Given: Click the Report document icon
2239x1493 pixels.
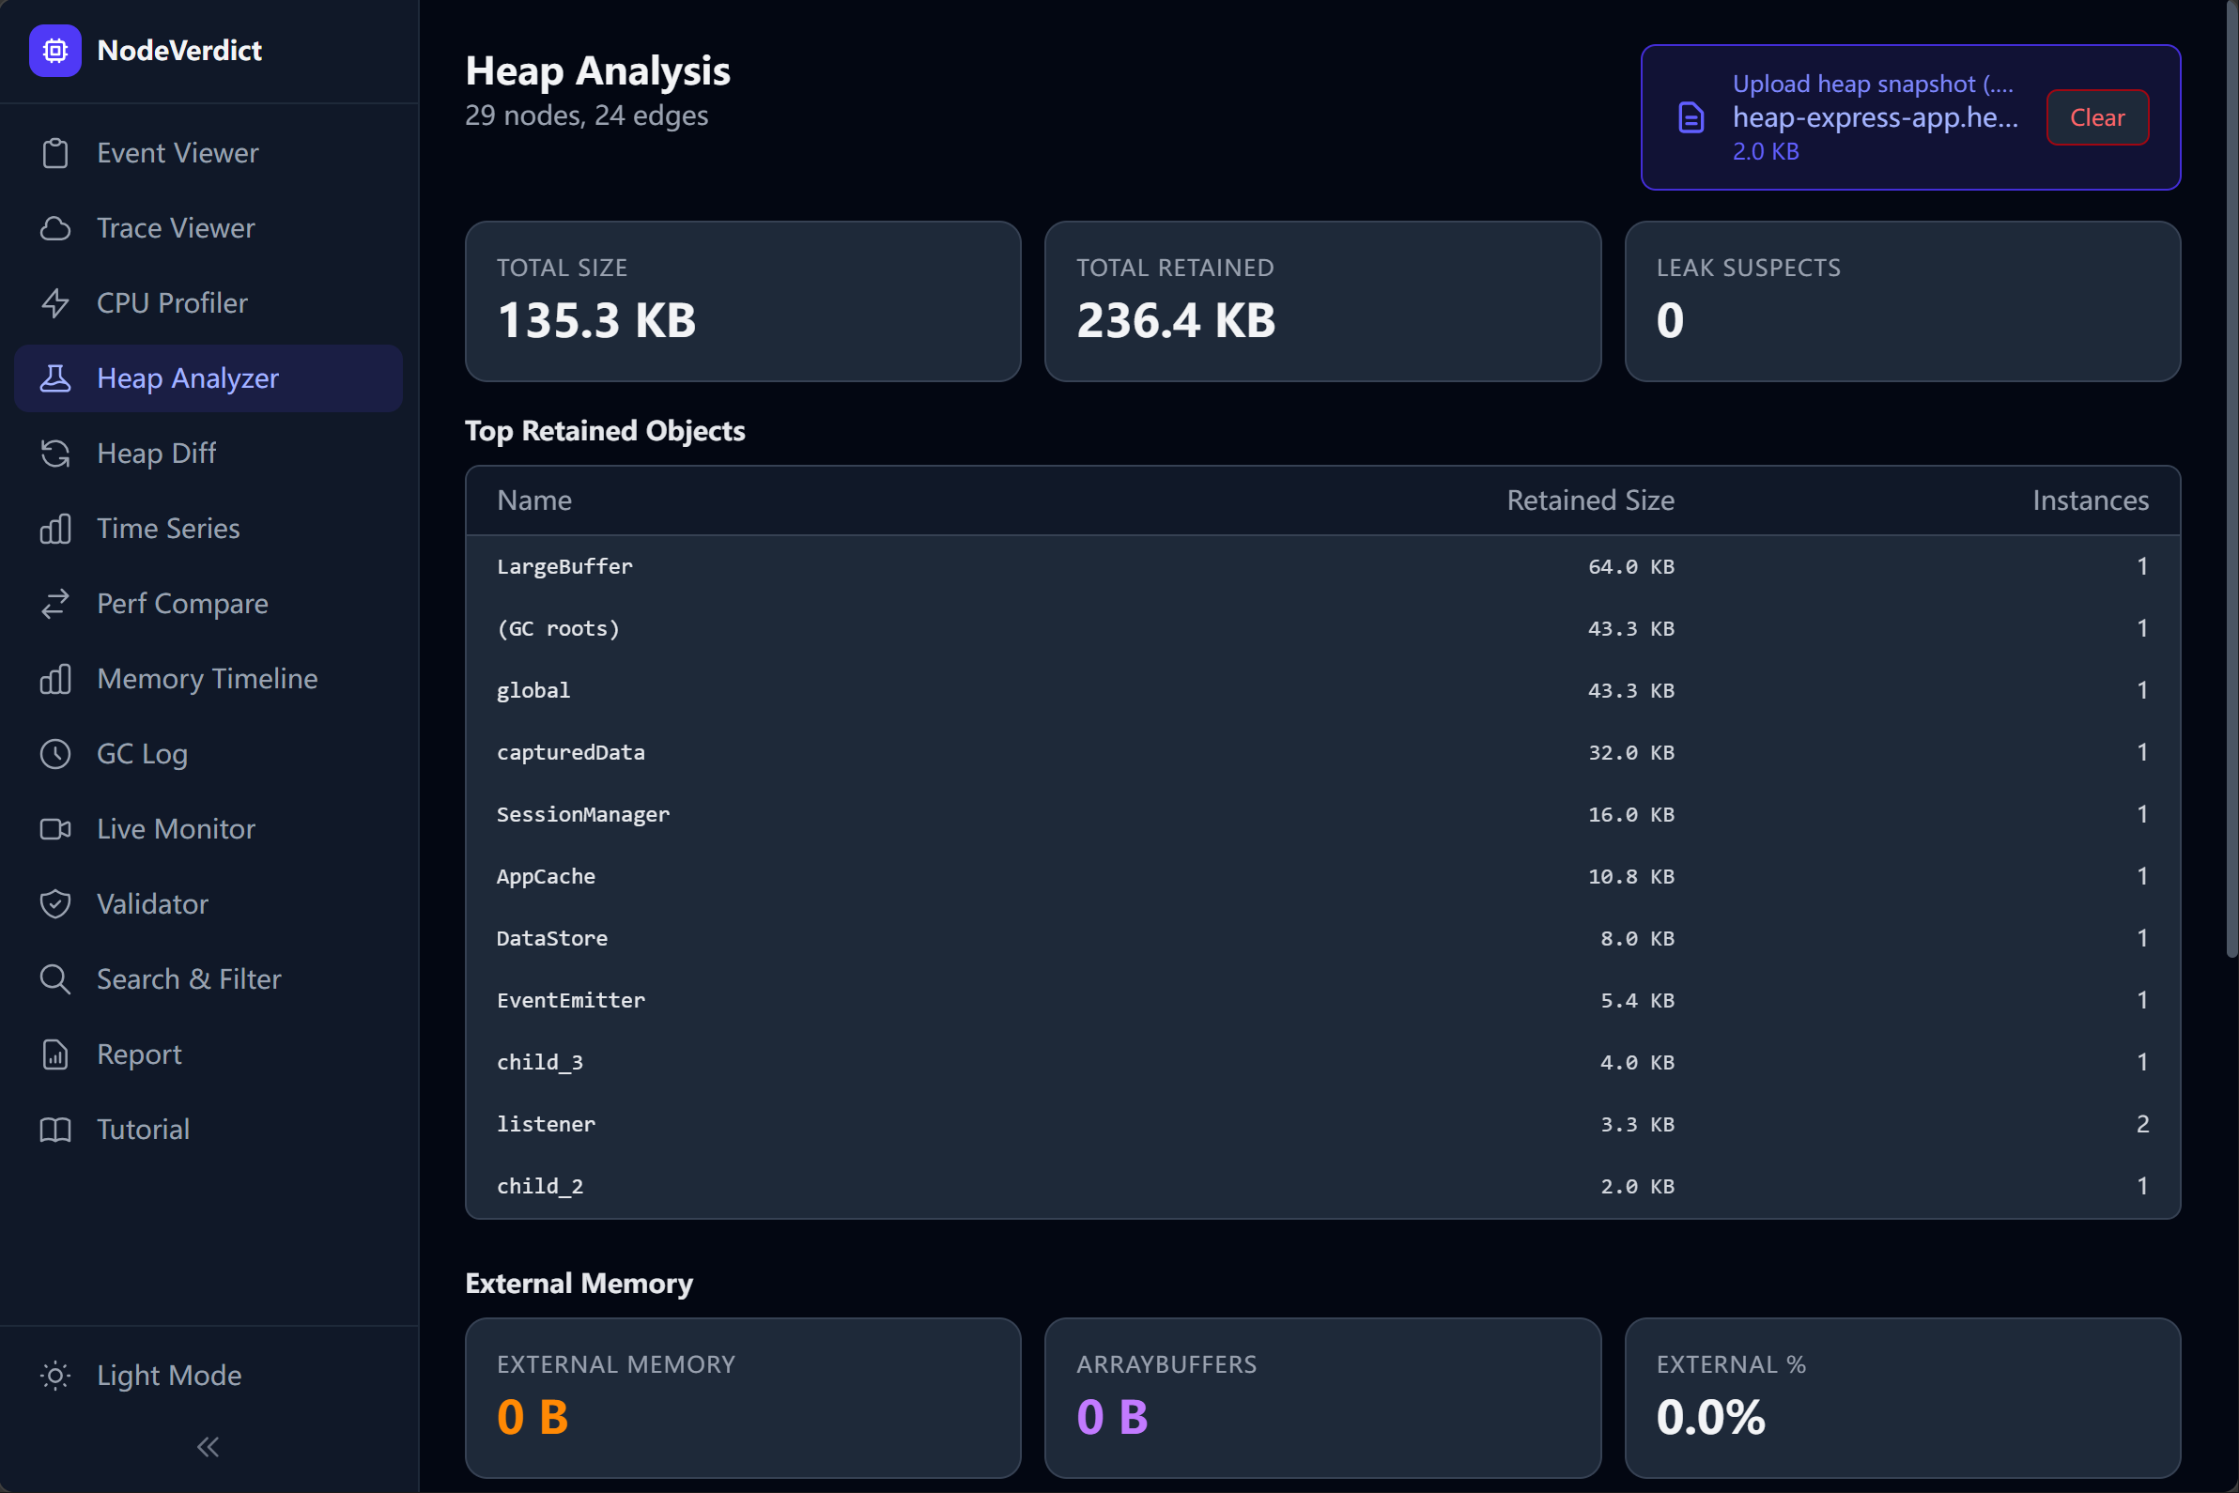Looking at the screenshot, I should pyautogui.click(x=55, y=1054).
